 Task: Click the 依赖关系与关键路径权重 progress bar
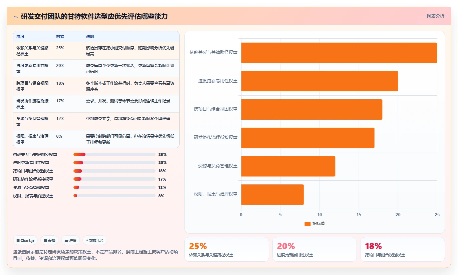(114, 154)
